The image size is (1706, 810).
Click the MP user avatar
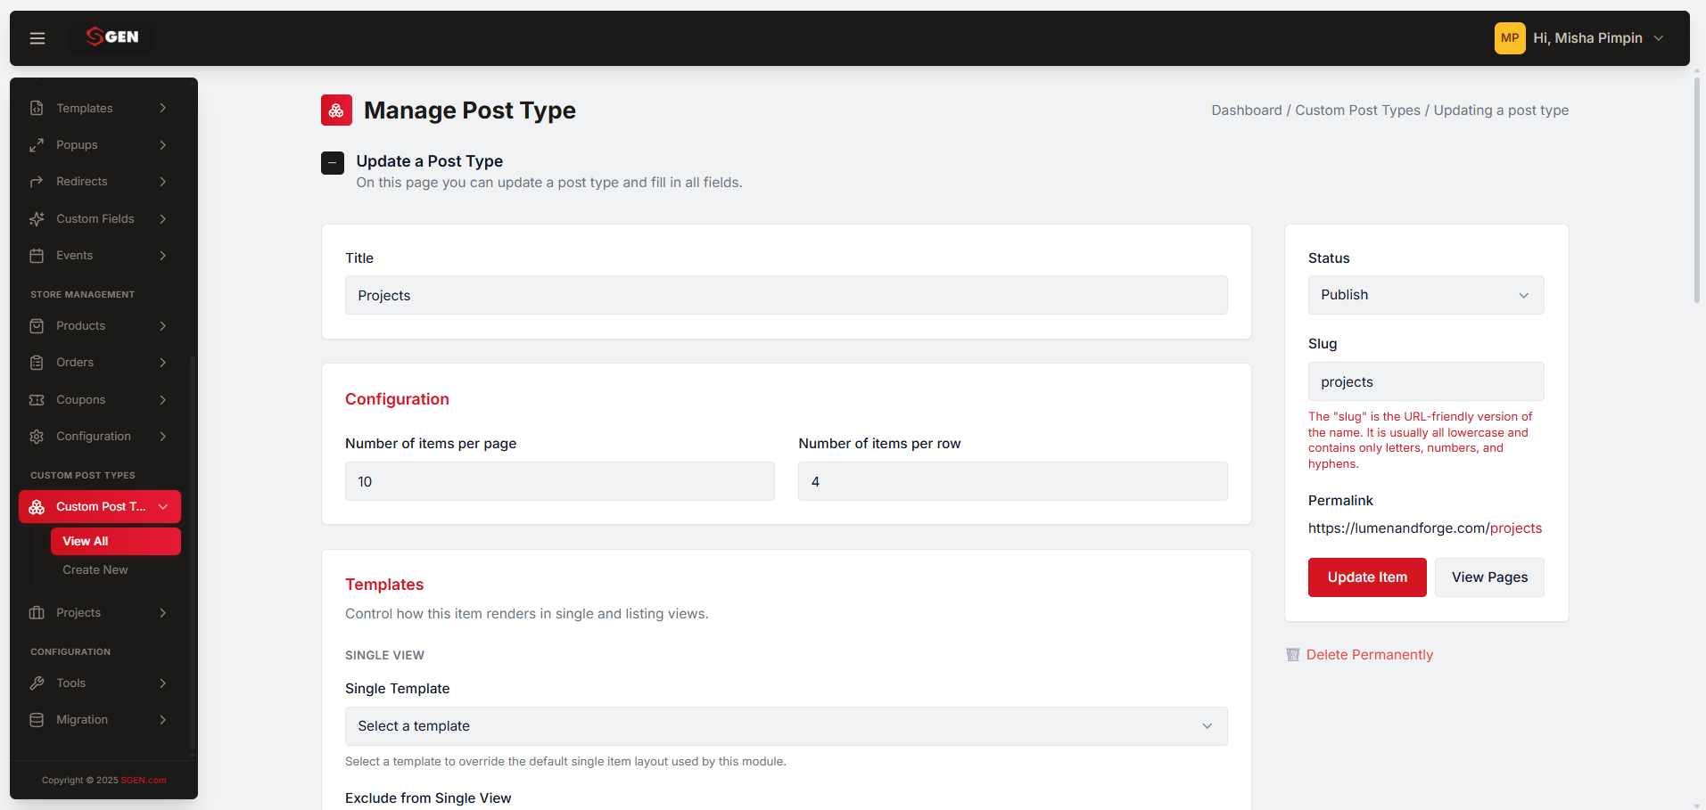[1510, 38]
